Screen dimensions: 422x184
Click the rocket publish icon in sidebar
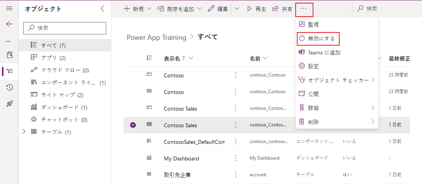point(10,104)
